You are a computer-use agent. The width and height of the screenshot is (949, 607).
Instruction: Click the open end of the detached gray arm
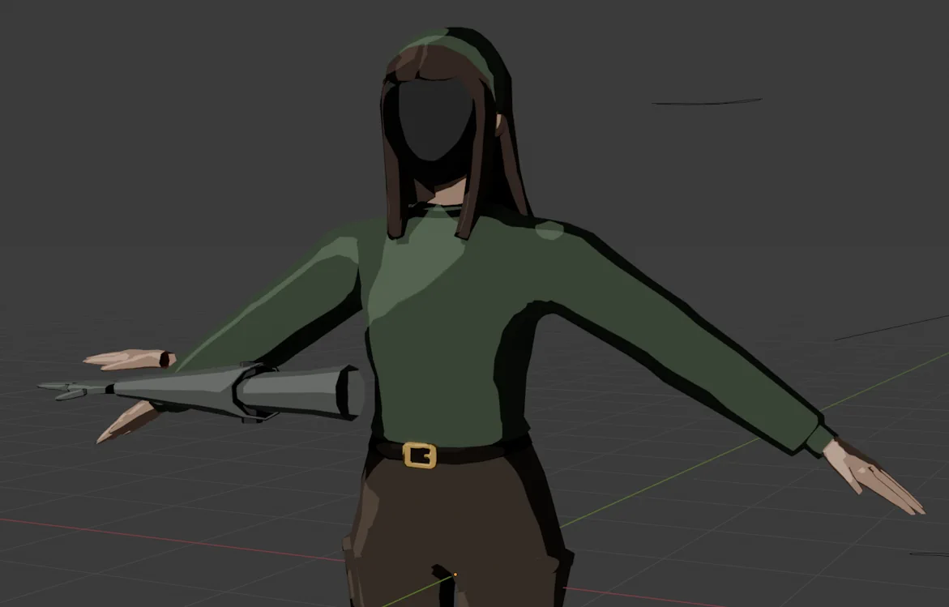[349, 392]
